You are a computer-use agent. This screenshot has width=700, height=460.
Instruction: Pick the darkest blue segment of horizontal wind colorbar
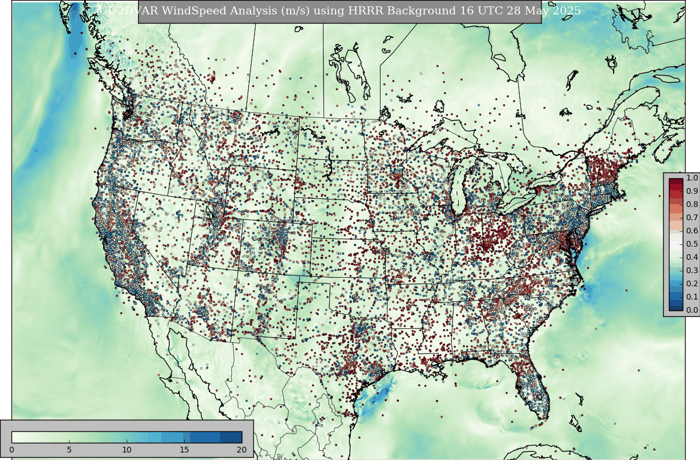[x=231, y=437]
